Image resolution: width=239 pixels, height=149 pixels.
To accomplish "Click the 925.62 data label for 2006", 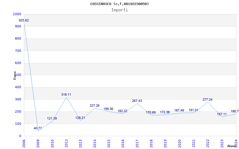I will (x=24, y=21).
